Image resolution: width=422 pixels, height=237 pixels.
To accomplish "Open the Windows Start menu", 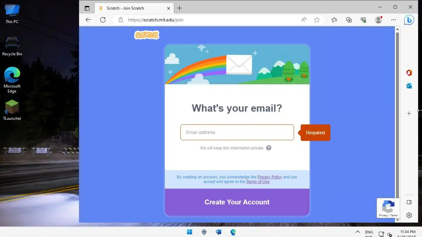I will (x=190, y=232).
